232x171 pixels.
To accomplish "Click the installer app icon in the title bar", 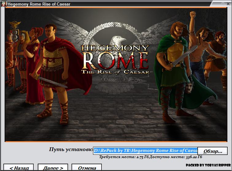I will (x=3, y=4).
